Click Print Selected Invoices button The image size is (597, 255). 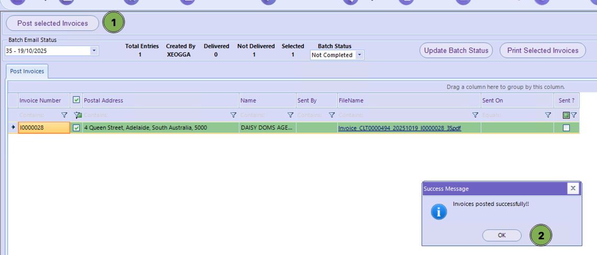[543, 50]
